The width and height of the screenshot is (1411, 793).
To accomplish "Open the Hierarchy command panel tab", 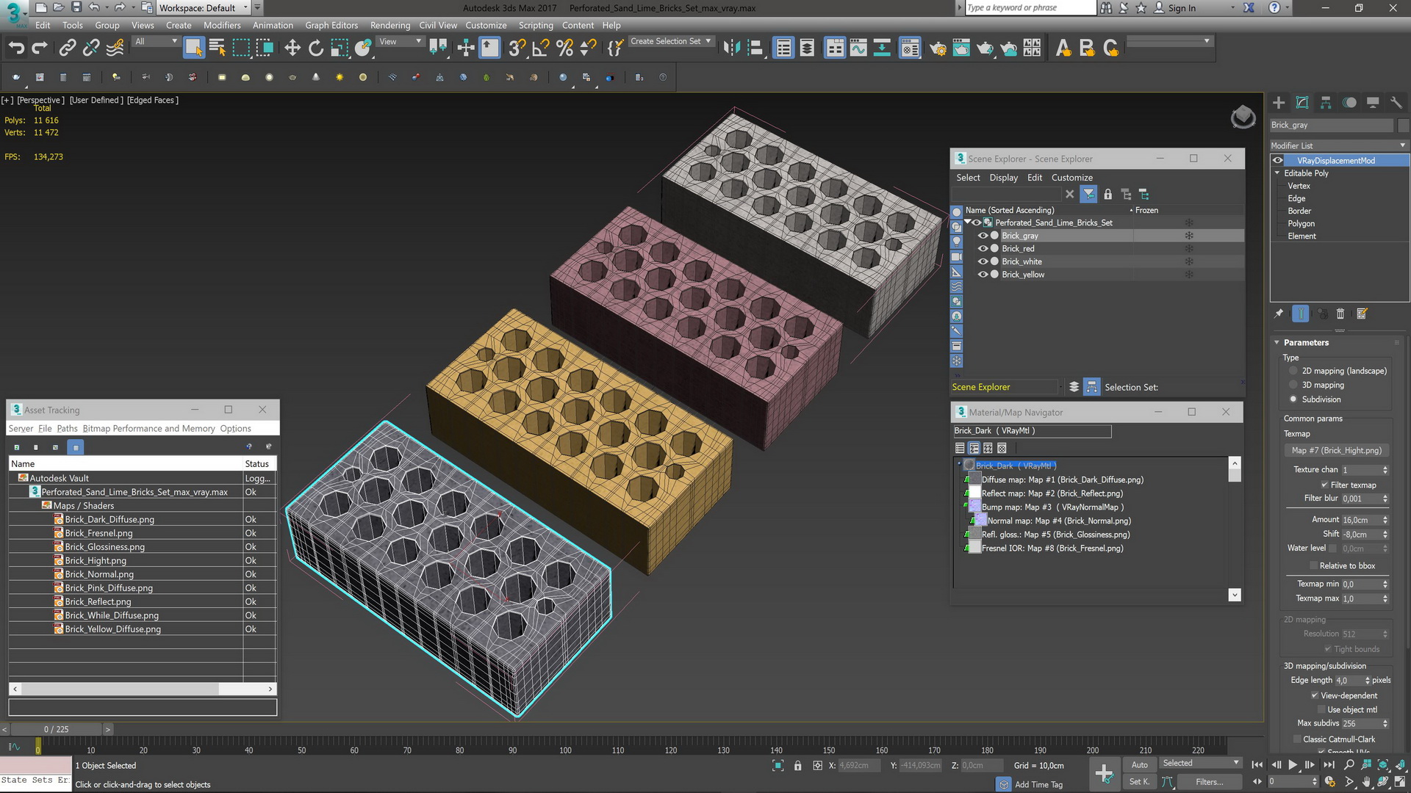I will tap(1326, 103).
